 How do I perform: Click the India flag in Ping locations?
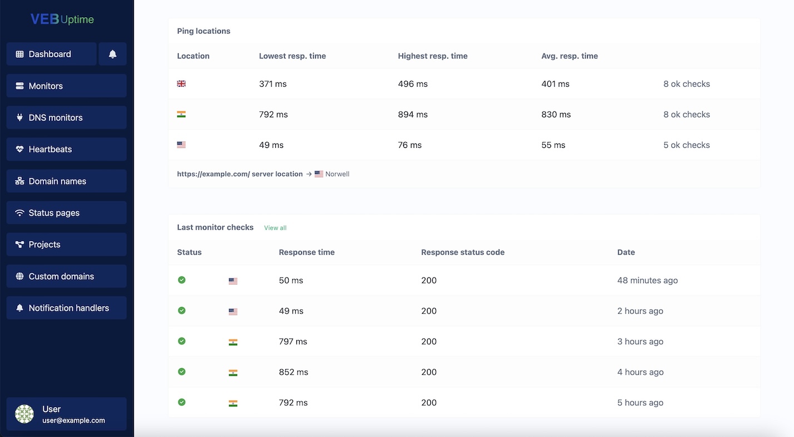click(181, 114)
